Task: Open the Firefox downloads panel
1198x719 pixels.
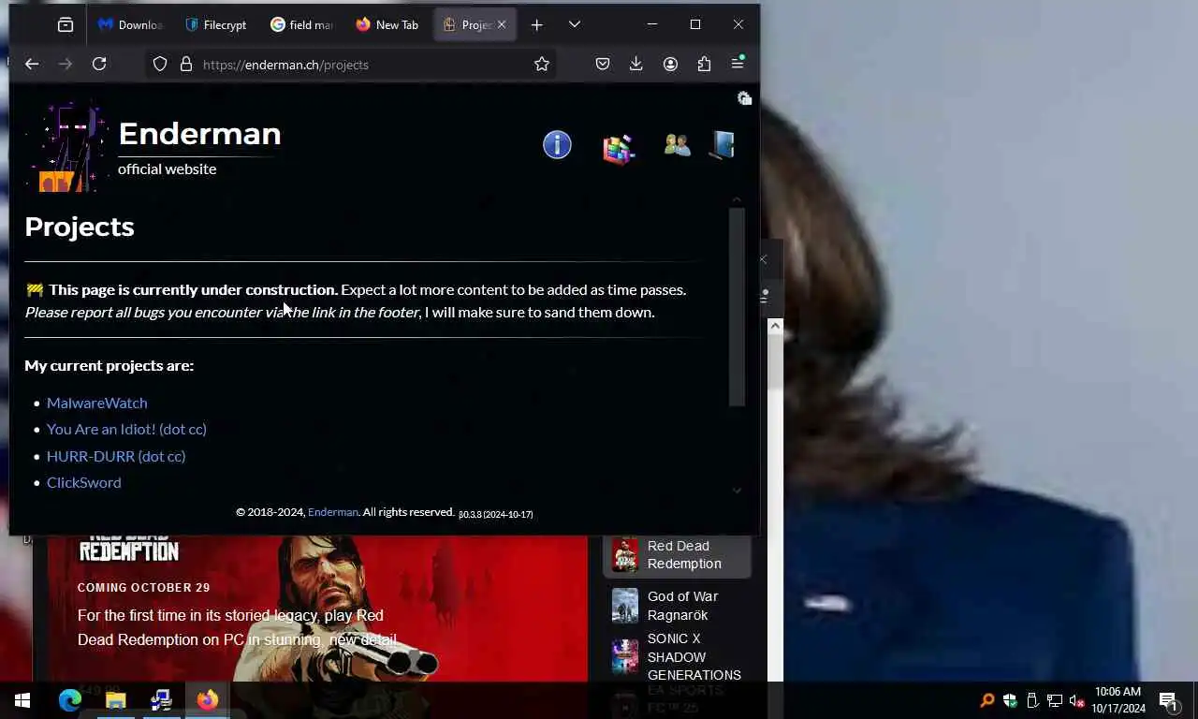Action: (636, 64)
